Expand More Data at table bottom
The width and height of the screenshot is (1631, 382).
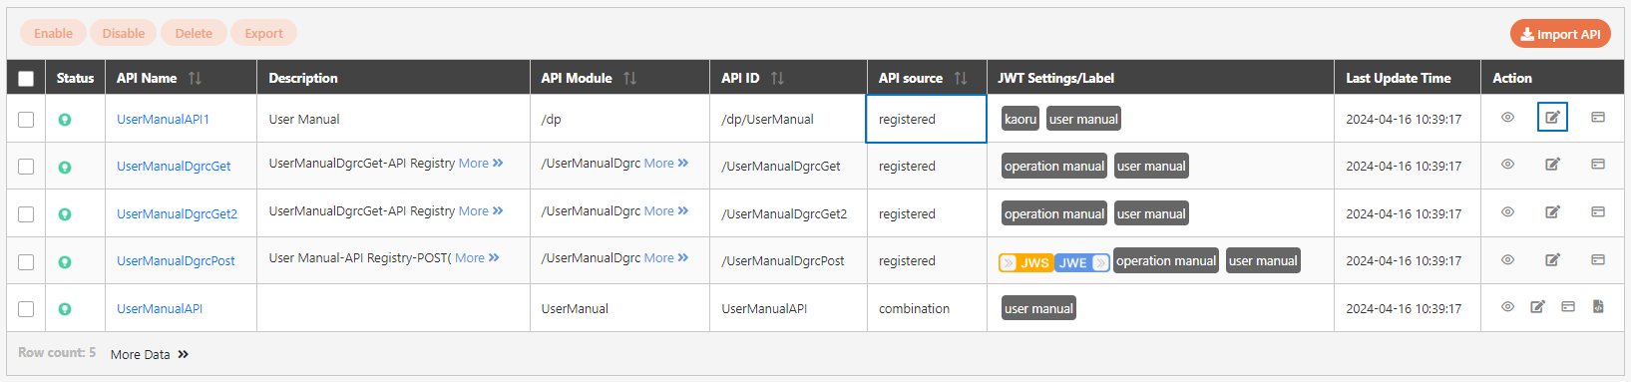tap(150, 354)
